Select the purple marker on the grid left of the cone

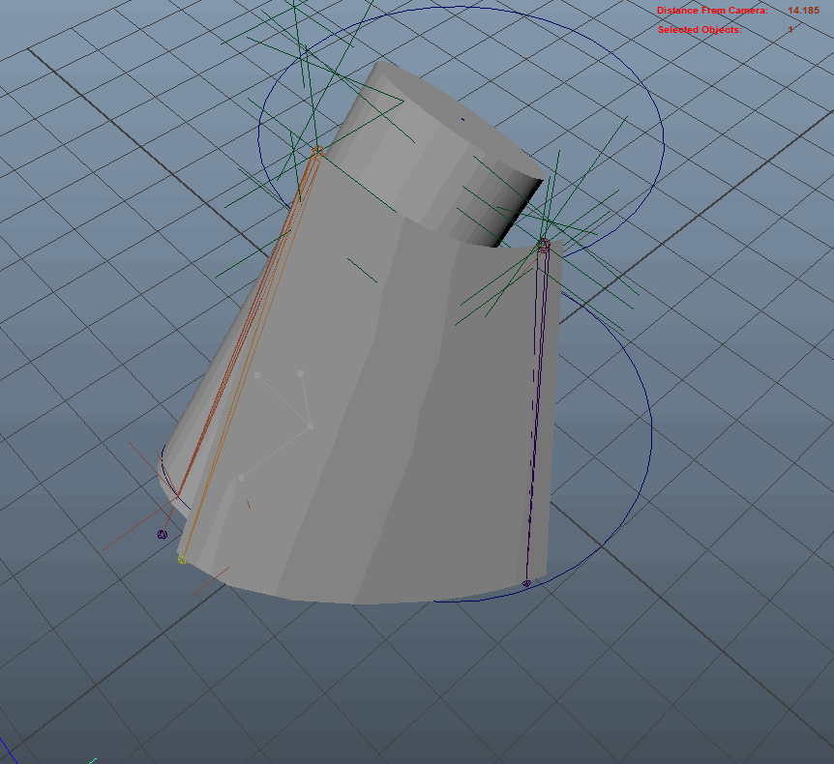tap(163, 534)
